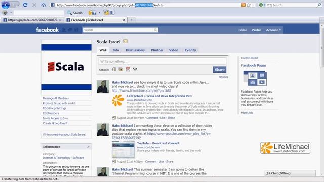Share the August 21 post

coord(170,162)
